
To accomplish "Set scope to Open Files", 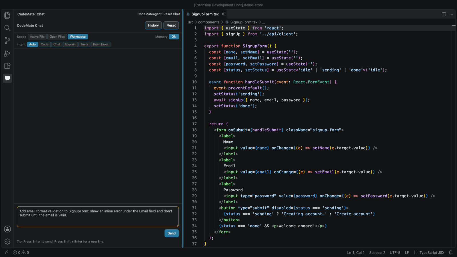I will [x=57, y=37].
